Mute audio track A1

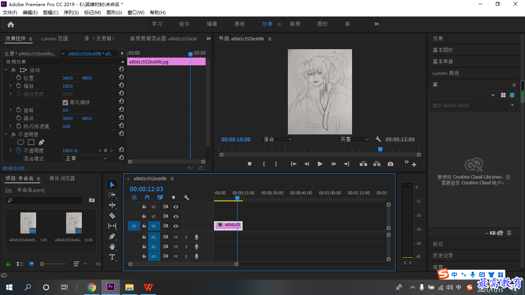(x=176, y=237)
